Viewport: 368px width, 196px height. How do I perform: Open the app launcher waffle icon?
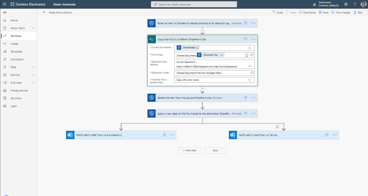[4, 4]
